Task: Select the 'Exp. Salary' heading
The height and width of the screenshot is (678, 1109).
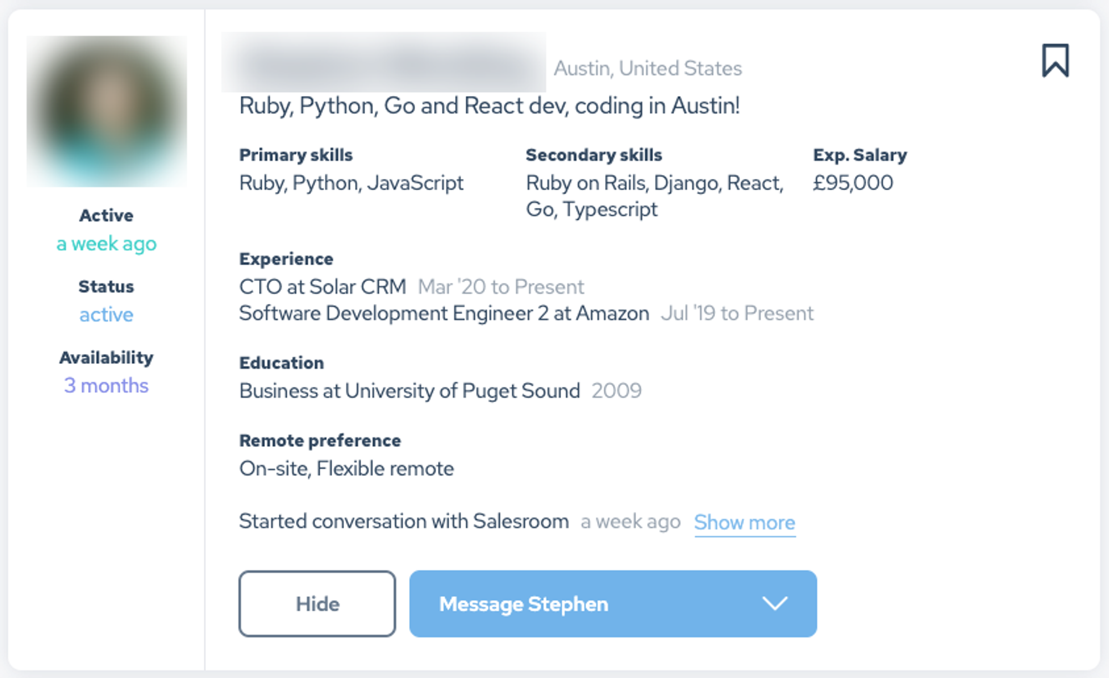Action: pos(860,155)
